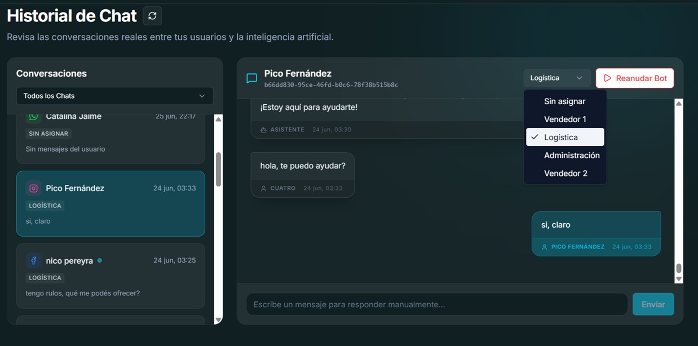Click the chat pane scroll down arrow

pos(679,279)
